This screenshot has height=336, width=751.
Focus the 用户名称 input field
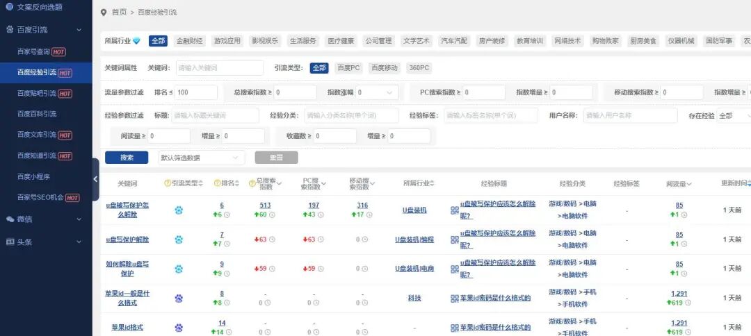pyautogui.click(x=630, y=116)
